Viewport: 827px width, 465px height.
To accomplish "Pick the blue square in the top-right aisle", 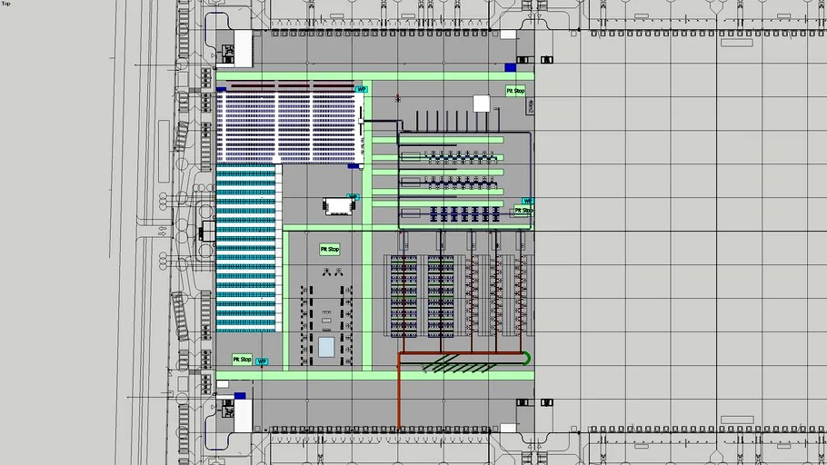I will pyautogui.click(x=510, y=67).
